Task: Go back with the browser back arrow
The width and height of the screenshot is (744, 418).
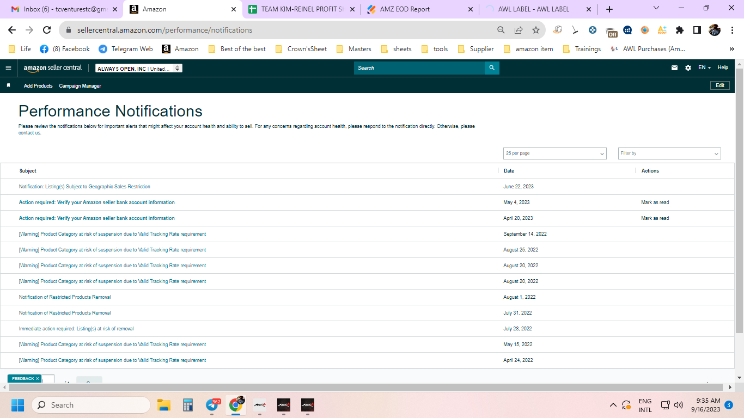Action: [x=12, y=30]
